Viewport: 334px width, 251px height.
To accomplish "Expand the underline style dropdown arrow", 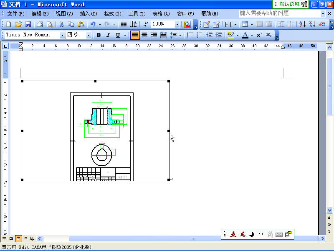I will [125, 35].
